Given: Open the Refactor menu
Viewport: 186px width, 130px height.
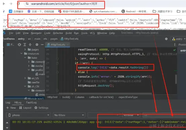Looking at the screenshot, I should 58,33.
